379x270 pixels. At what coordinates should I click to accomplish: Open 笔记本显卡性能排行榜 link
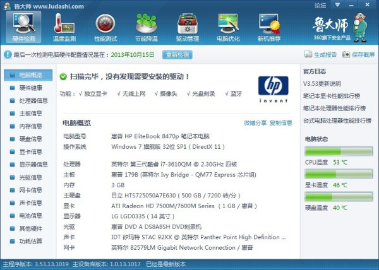332,96
